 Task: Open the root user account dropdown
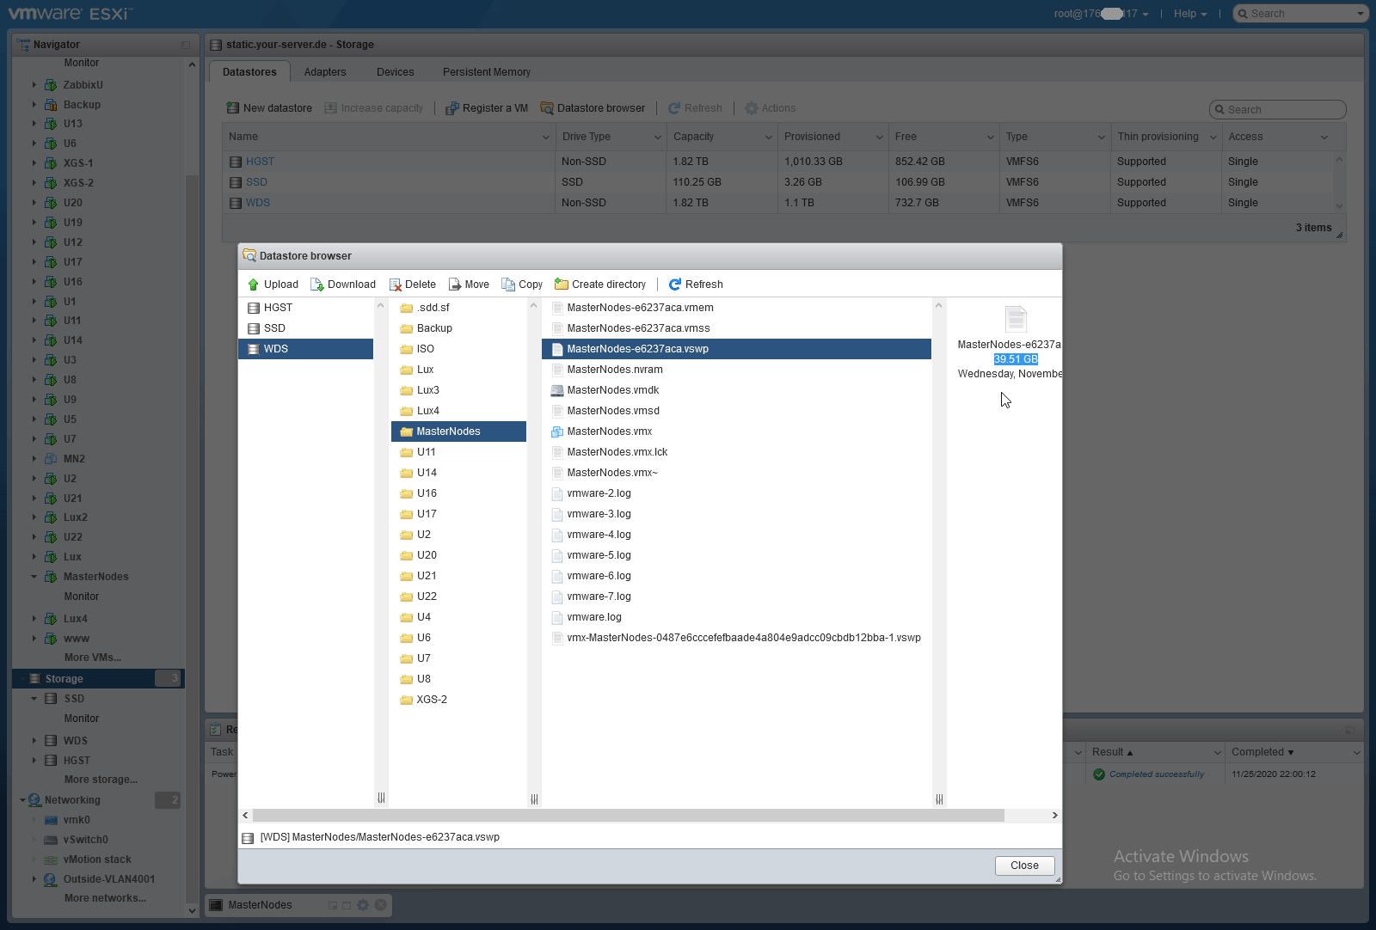[x=1102, y=14]
